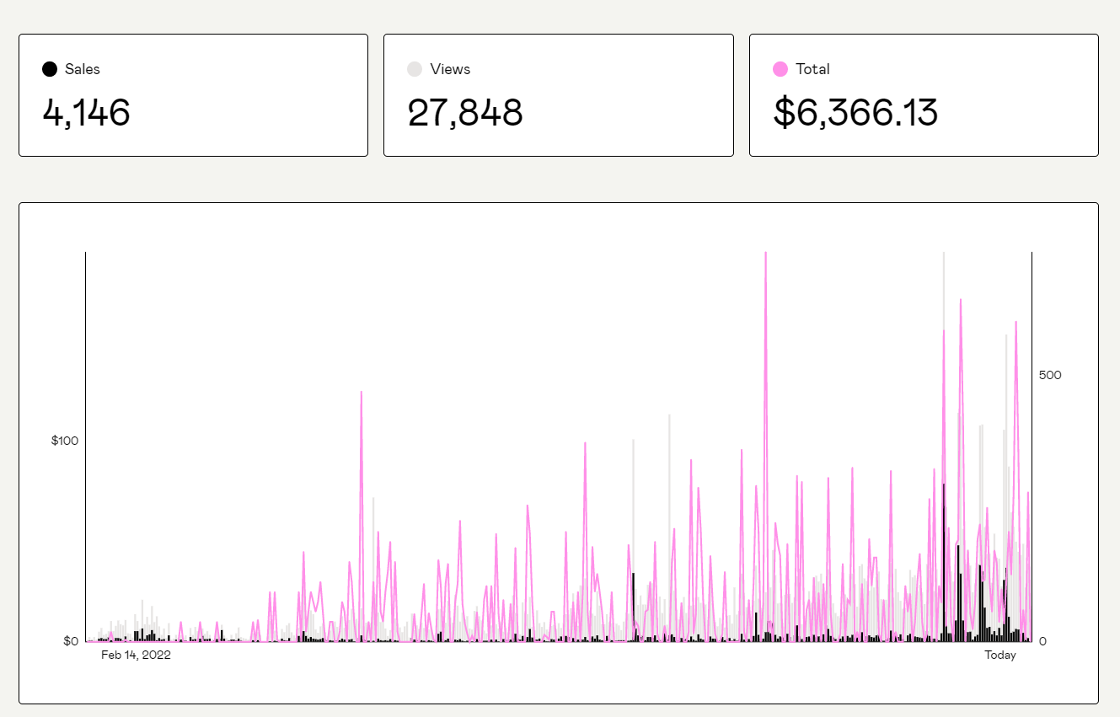Viewport: 1120px width, 717px height.
Task: Click the $6,366.13 total amount
Action: click(x=855, y=113)
